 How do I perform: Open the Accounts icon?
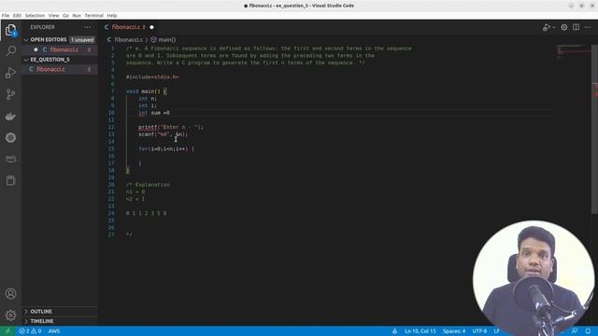tap(10, 294)
